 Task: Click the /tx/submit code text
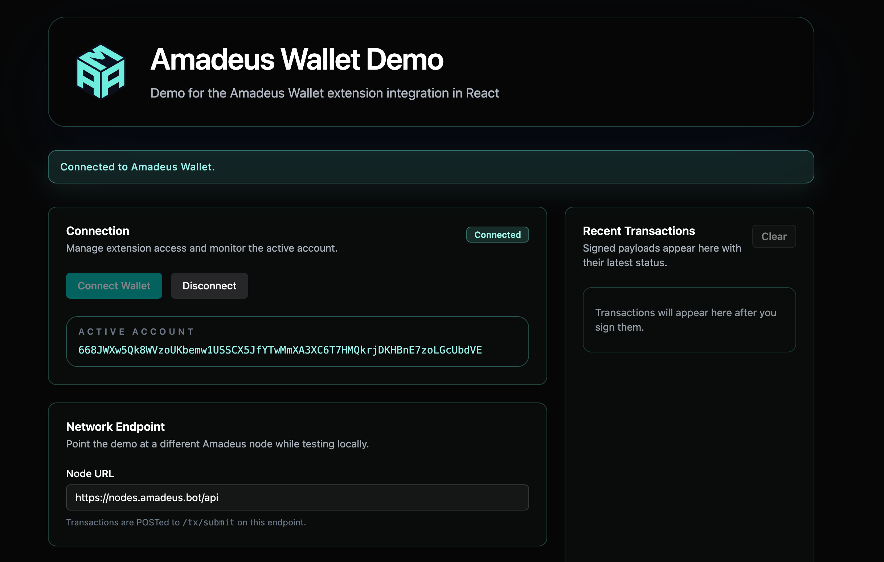pyautogui.click(x=208, y=522)
